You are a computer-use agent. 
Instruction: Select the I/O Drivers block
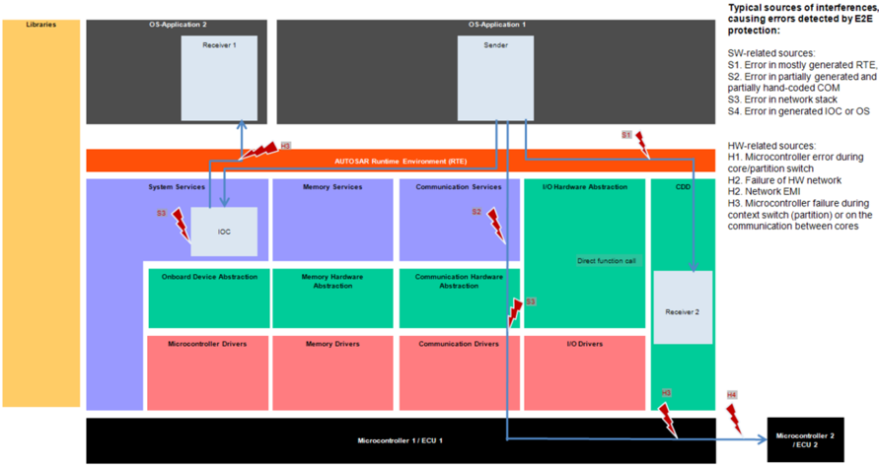coord(585,373)
